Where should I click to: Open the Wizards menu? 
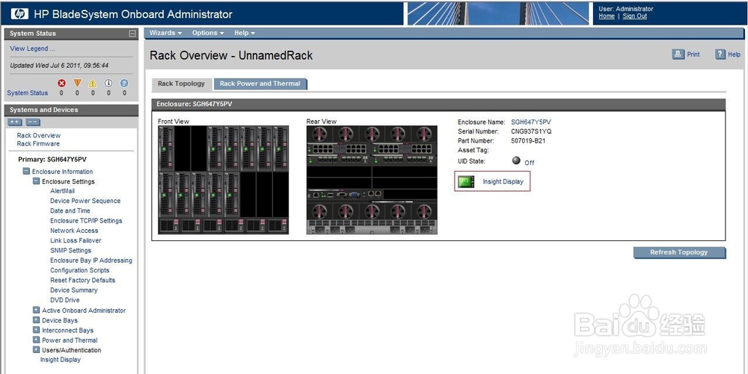165,33
